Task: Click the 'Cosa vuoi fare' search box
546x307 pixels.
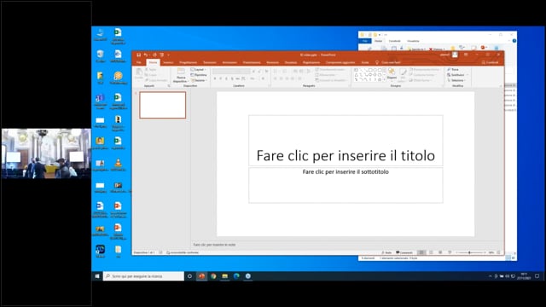Action: (391, 62)
